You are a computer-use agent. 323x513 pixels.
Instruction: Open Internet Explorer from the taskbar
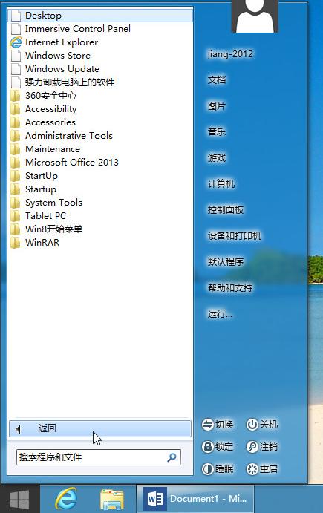coord(66,499)
